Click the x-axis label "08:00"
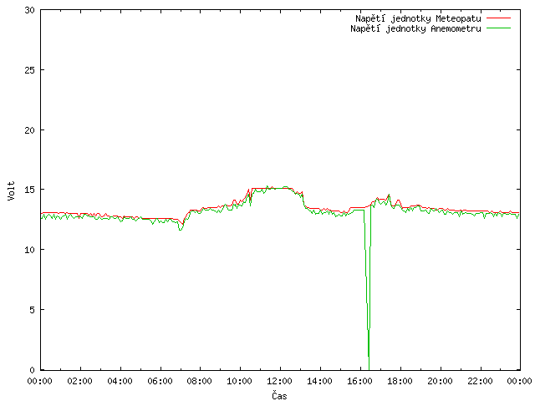This screenshot has height=401, width=535. coord(200,381)
